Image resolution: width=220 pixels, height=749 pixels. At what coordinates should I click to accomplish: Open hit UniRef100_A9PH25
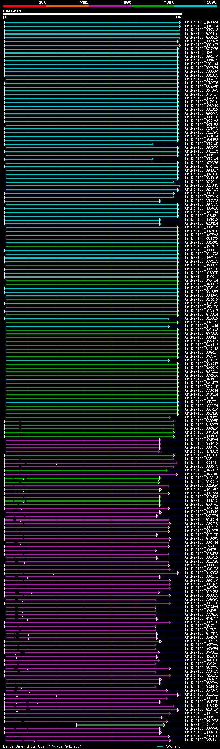(201, 41)
